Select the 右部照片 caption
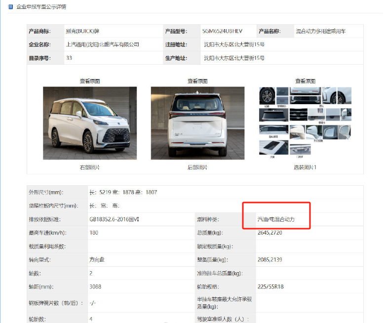The width and height of the screenshot is (386, 323). click(90, 167)
